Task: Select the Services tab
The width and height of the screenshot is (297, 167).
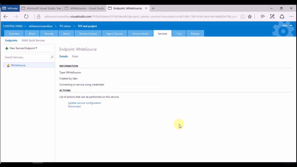Action: (162, 34)
